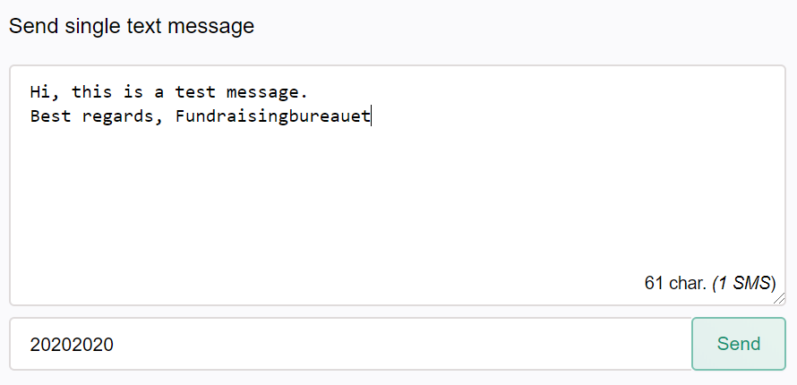Image resolution: width=797 pixels, height=385 pixels.
Task: Click the word 'this' in the message
Action: 92,92
